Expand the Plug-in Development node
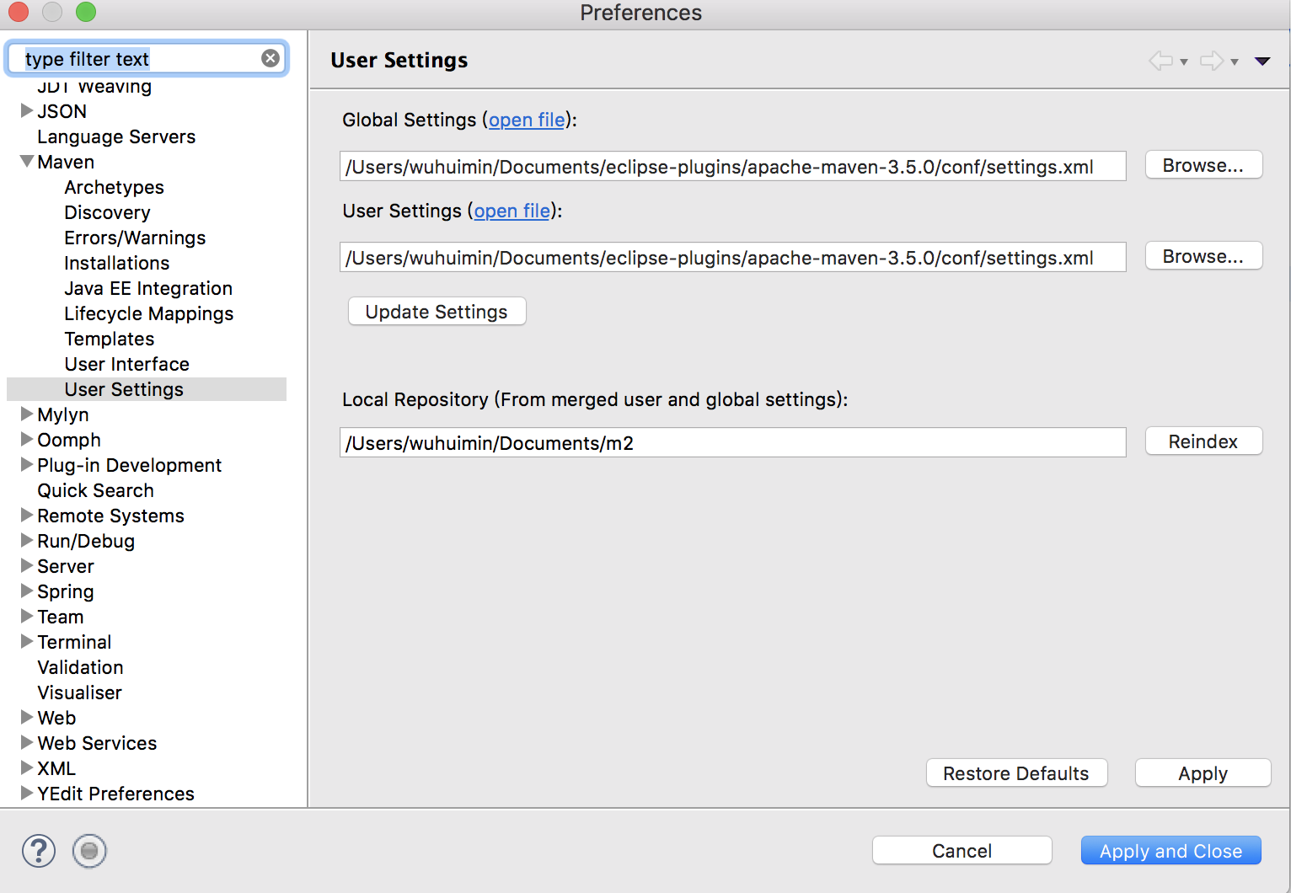Screen dimensions: 1291x893 pyautogui.click(x=27, y=464)
